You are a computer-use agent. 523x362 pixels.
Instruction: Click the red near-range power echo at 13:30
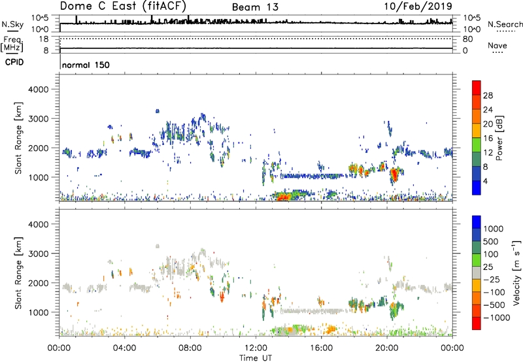coord(284,197)
